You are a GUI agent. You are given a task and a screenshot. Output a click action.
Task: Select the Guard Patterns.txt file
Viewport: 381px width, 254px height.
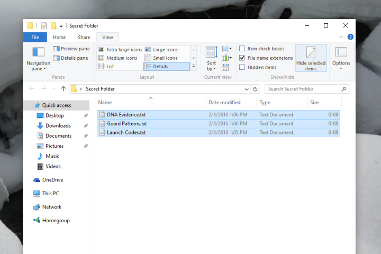click(126, 123)
